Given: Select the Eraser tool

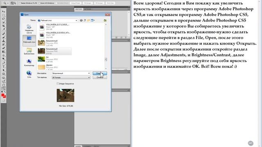Looking at the screenshot, I should pos(4,48).
